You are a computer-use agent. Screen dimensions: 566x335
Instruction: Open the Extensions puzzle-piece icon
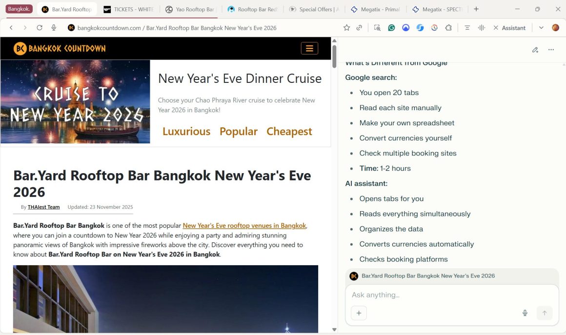tap(448, 28)
